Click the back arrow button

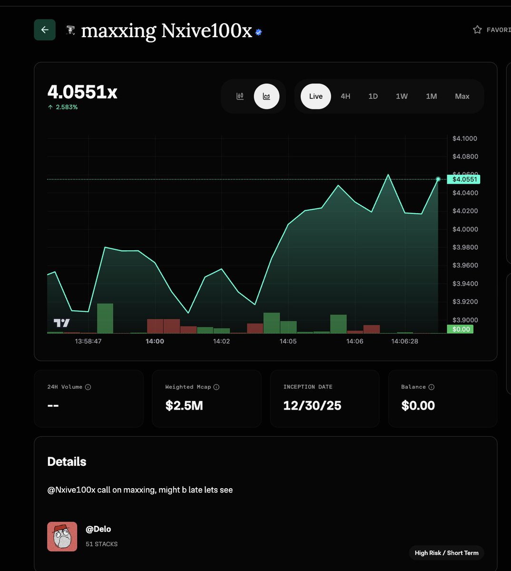click(x=44, y=30)
